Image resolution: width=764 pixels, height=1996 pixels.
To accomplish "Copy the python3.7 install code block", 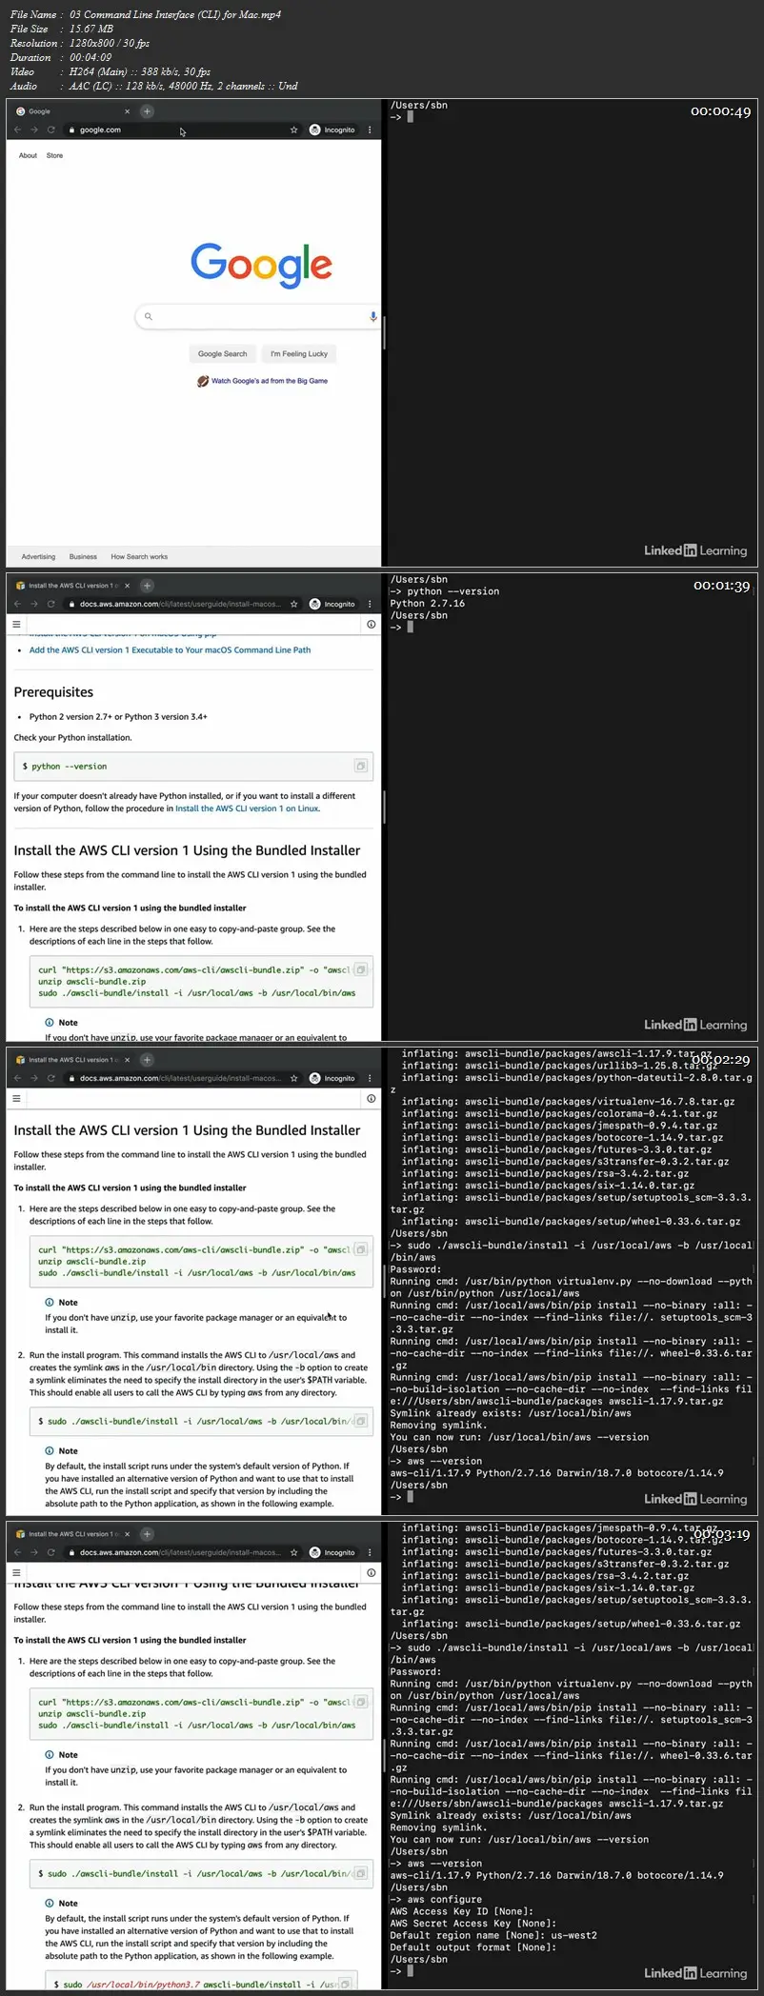I will pos(346,1984).
